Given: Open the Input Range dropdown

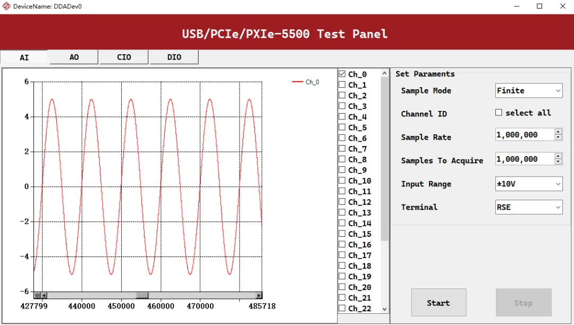Looking at the screenshot, I should pyautogui.click(x=529, y=184).
